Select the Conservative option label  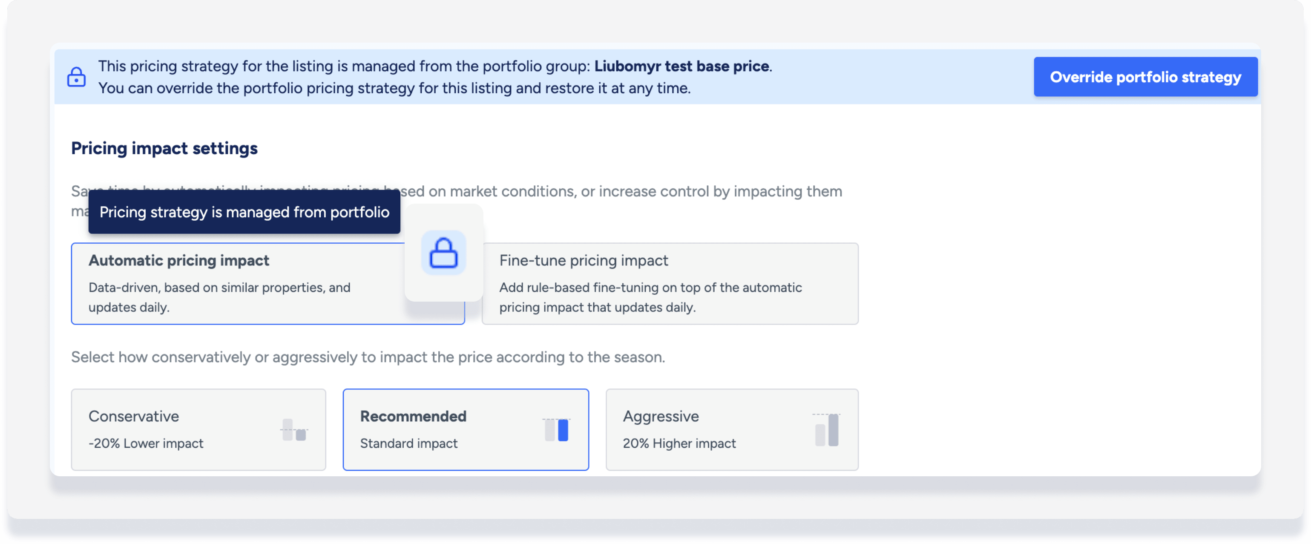[x=134, y=416]
